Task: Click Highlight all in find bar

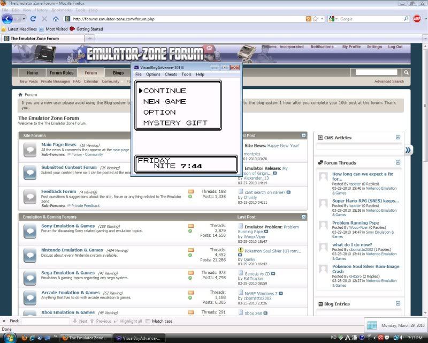Action: coord(128,321)
